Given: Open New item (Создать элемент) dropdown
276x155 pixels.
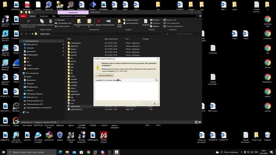Looking at the screenshot, I should tap(132, 20).
